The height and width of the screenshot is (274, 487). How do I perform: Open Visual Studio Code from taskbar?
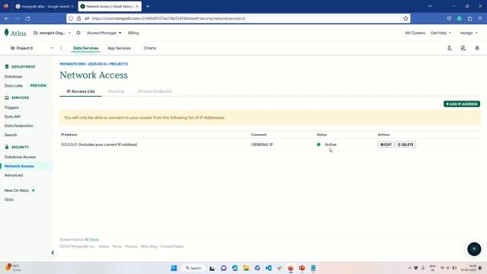pyautogui.click(x=269, y=268)
